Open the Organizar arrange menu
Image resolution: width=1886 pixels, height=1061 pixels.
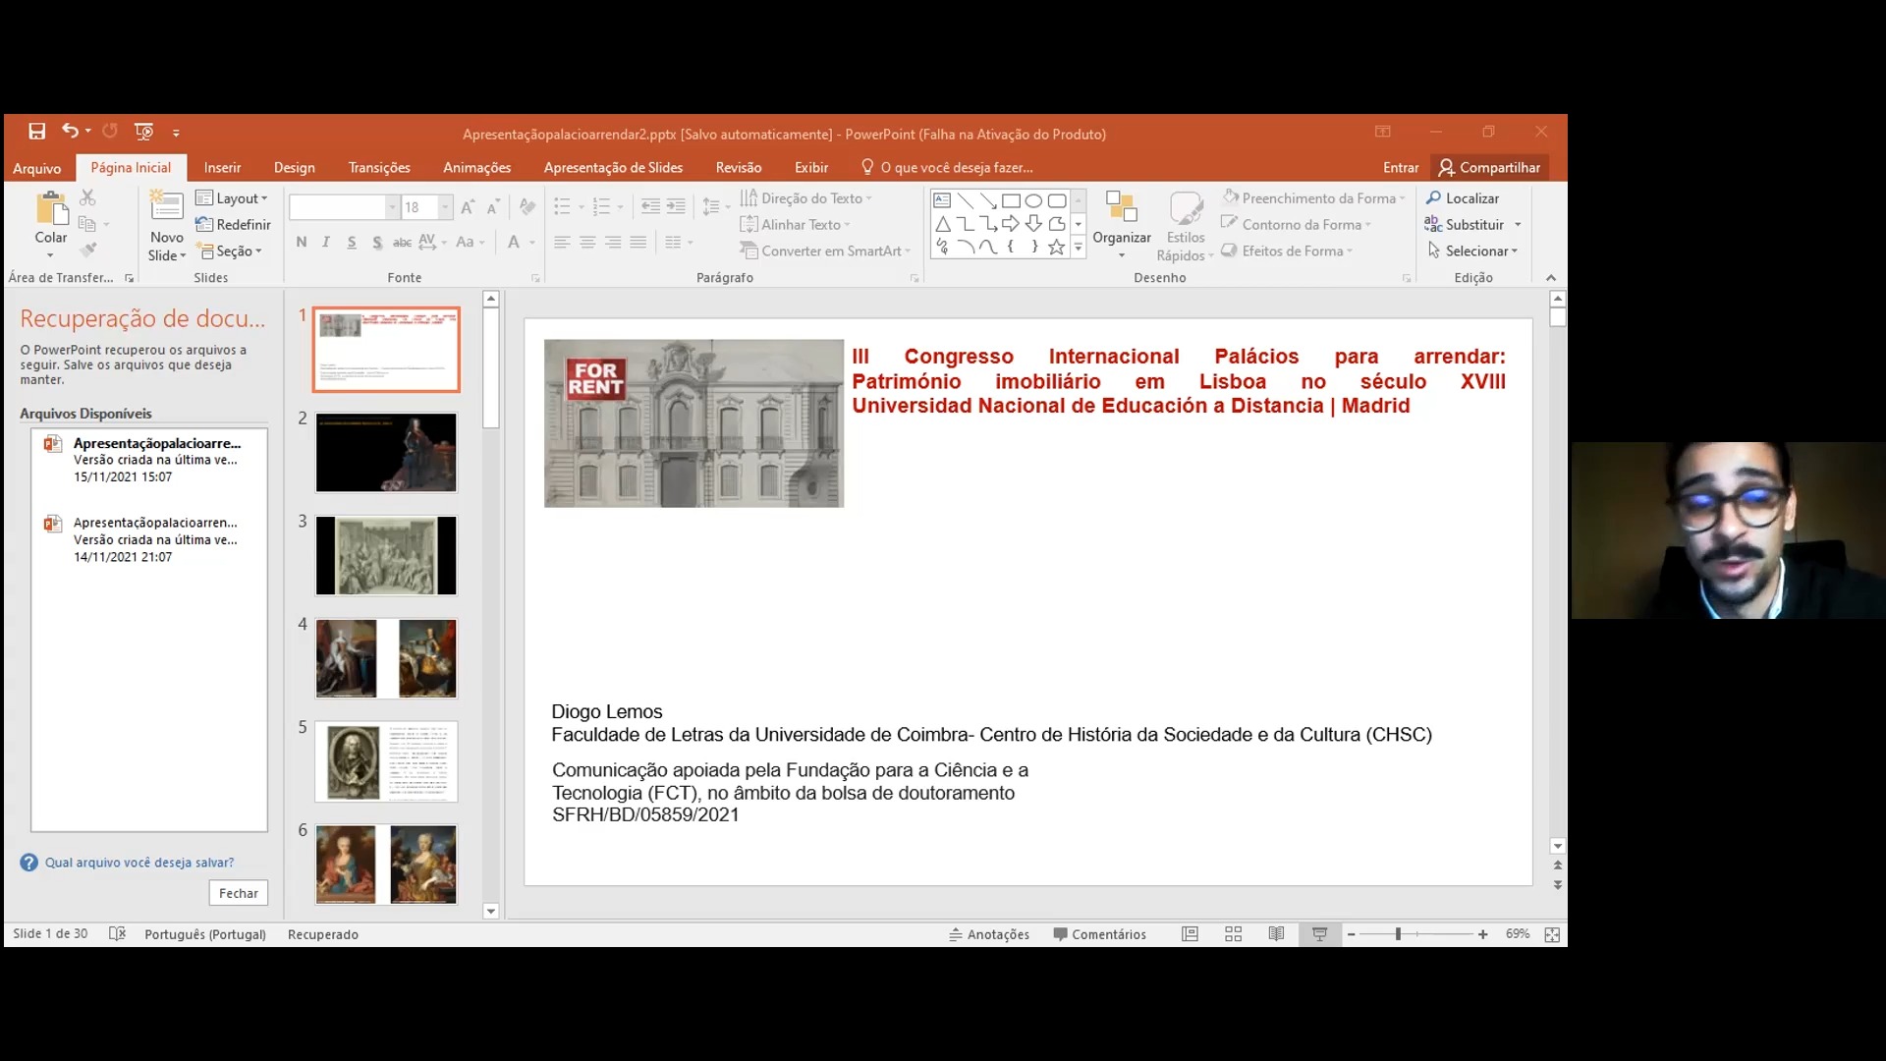(x=1122, y=226)
